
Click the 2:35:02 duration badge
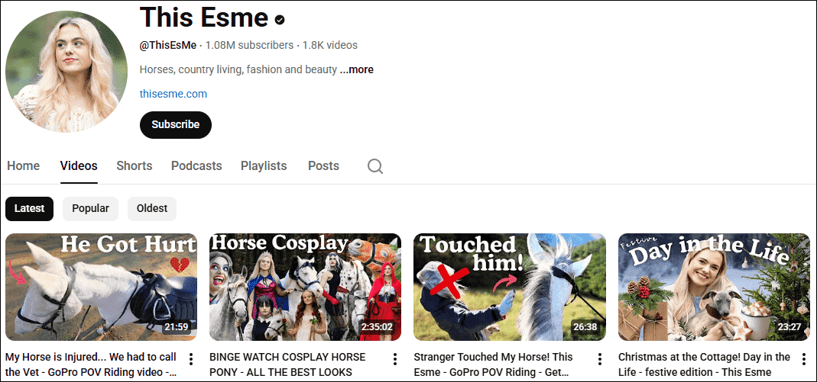378,327
